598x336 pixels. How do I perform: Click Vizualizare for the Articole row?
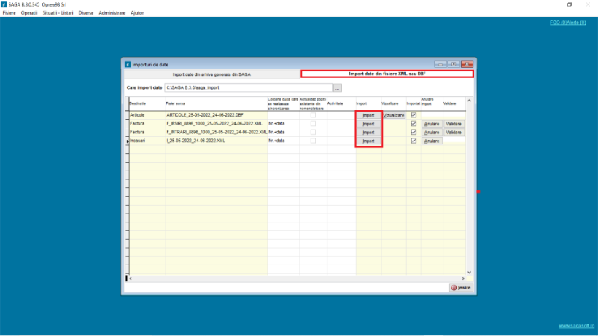pyautogui.click(x=394, y=115)
